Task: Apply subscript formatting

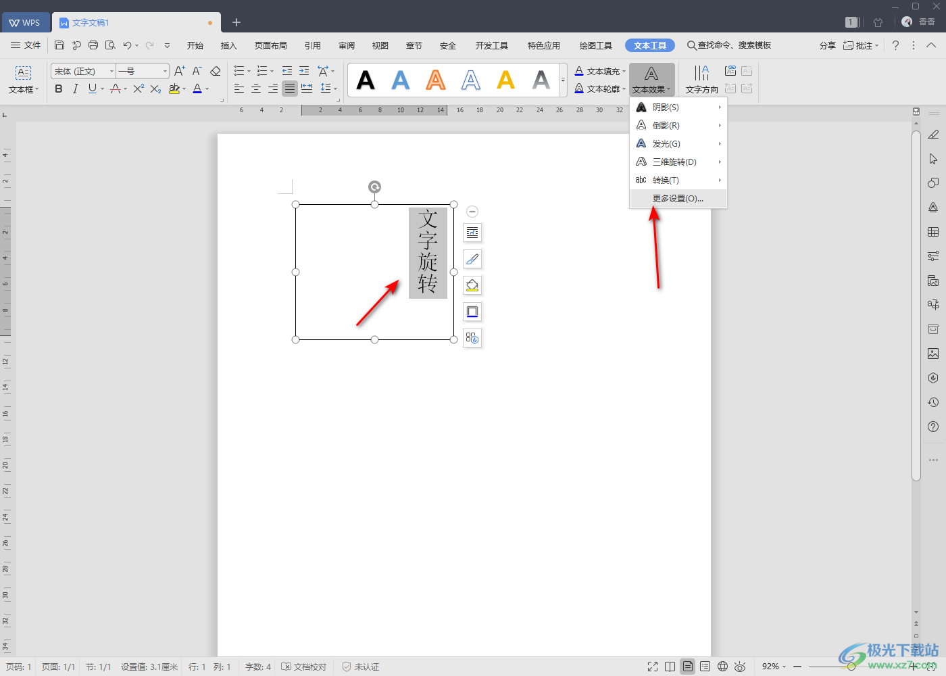Action: 155,89
